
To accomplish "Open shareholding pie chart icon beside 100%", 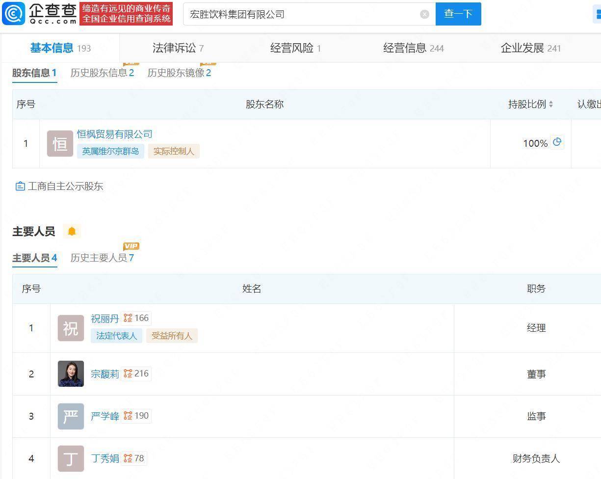I will (x=557, y=142).
